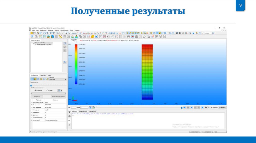Open file with the yellow folder icon
256x143 pixels.
(32, 33)
